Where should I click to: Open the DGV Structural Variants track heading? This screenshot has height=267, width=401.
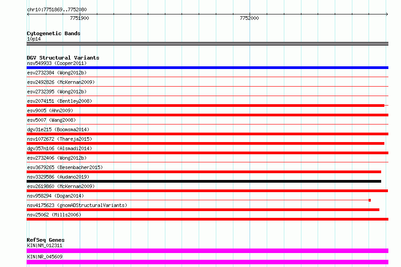tap(63, 58)
